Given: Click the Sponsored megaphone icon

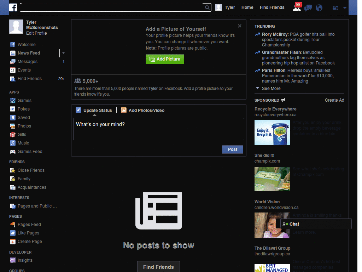Looking at the screenshot, I should 283,100.
